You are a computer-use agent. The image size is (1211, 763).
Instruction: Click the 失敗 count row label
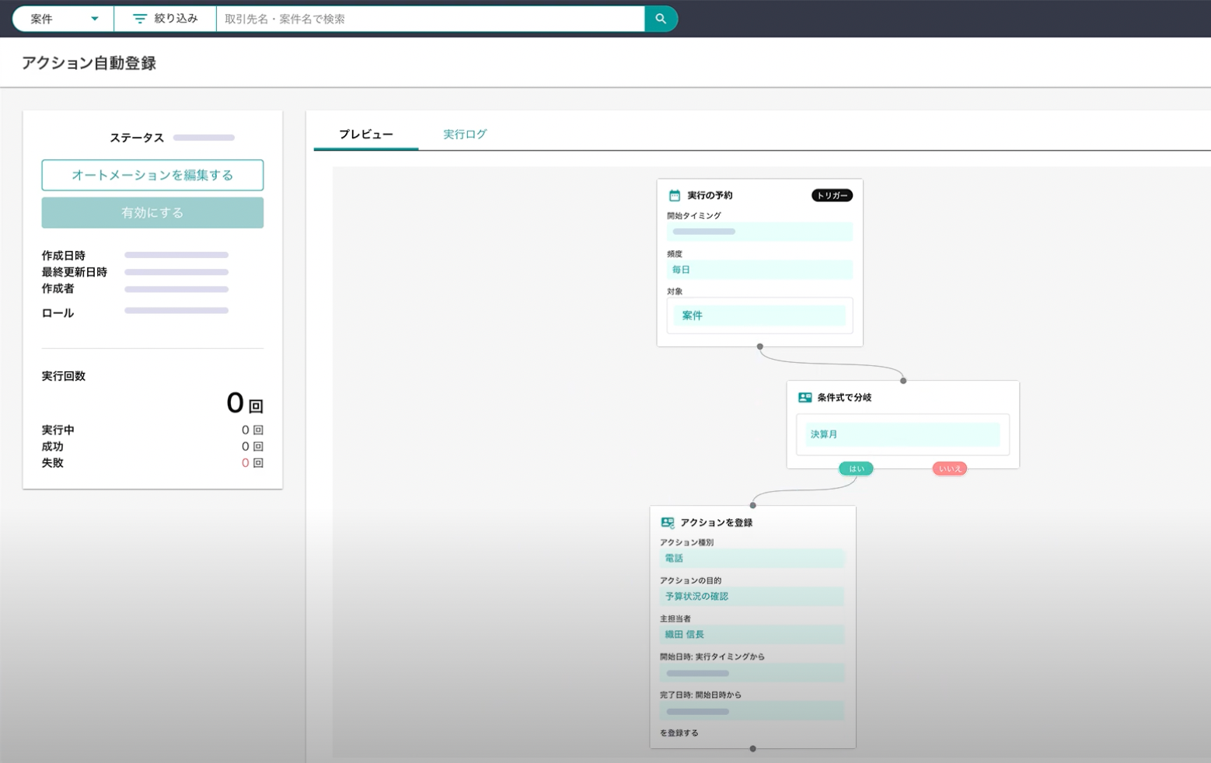(x=53, y=463)
